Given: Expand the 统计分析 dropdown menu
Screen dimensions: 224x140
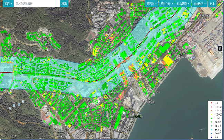Looking at the screenshot, I should pyautogui.click(x=166, y=3).
